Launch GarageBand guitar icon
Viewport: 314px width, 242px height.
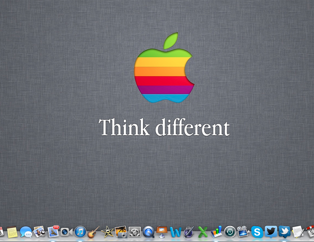point(94,232)
